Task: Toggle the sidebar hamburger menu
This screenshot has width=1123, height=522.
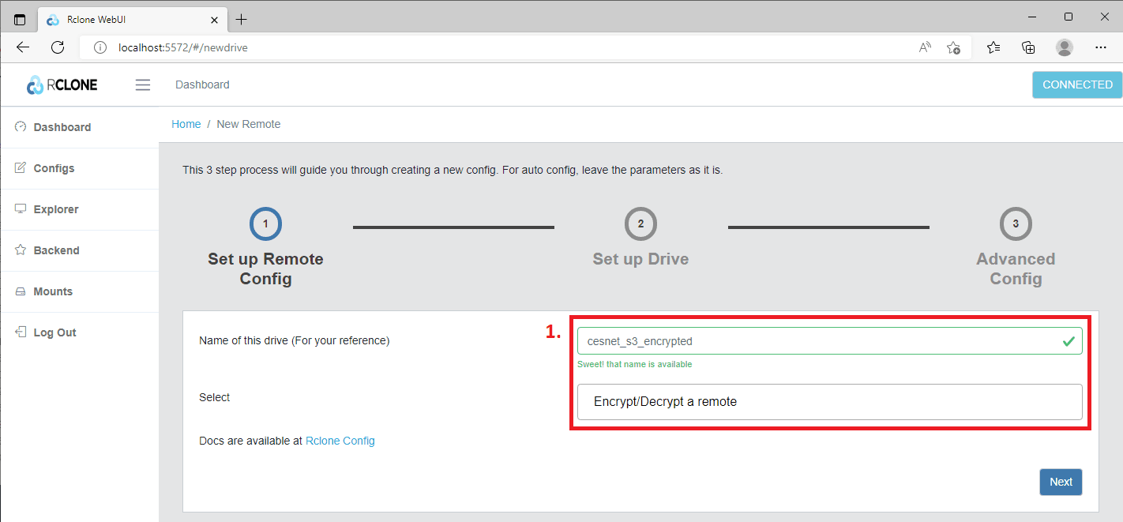Action: [x=142, y=84]
